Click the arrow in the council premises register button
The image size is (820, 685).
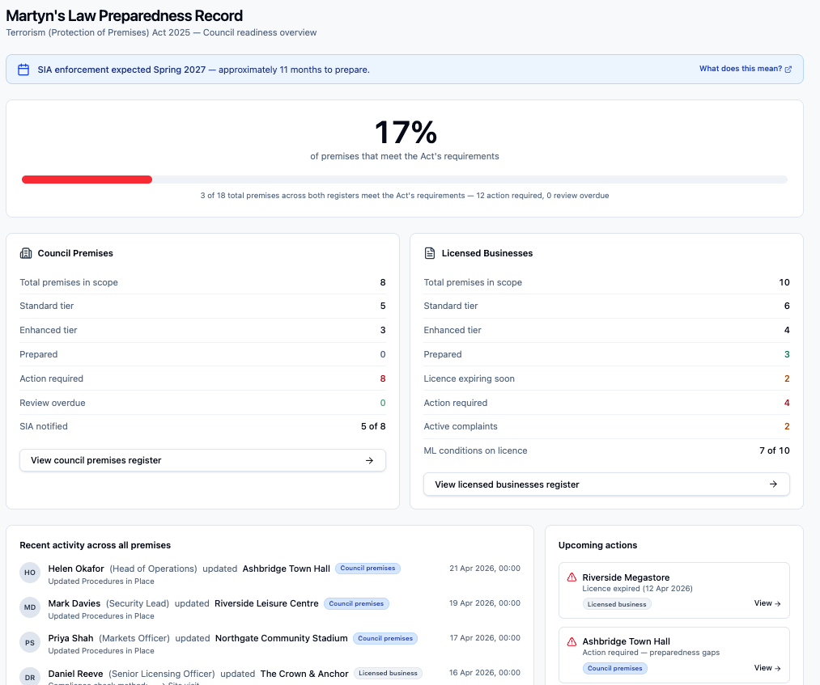[x=369, y=460]
